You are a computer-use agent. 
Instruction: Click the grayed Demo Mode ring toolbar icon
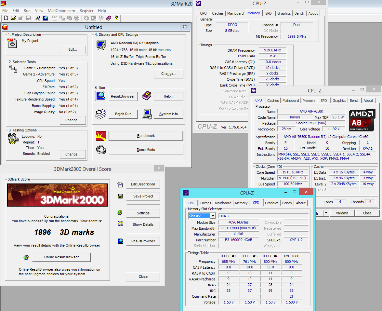click(x=86, y=18)
